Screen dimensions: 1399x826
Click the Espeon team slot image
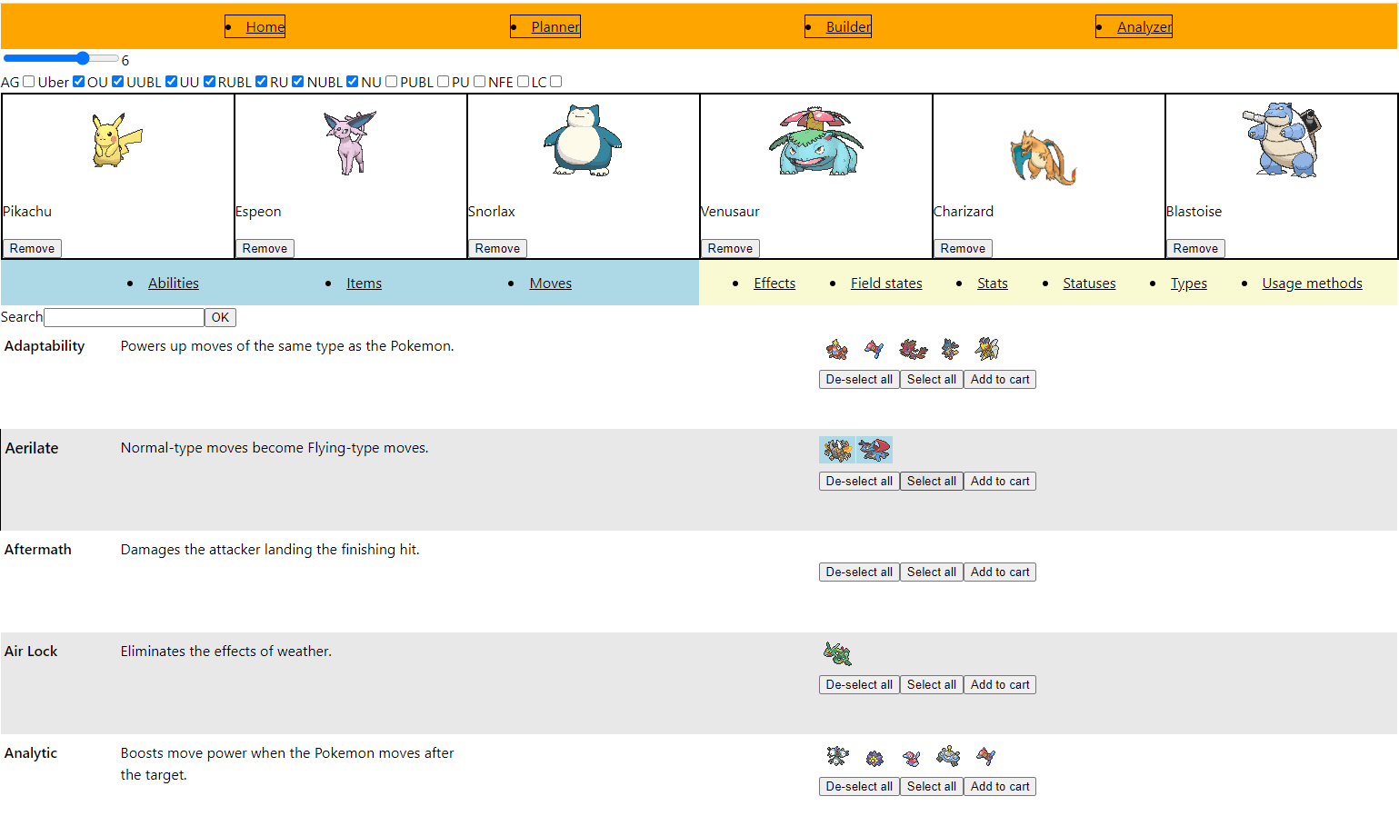351,142
